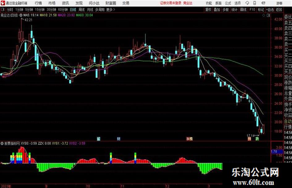Click the 统计 statistics button
The height and width of the screenshot is (188, 292).
pos(234,10)
